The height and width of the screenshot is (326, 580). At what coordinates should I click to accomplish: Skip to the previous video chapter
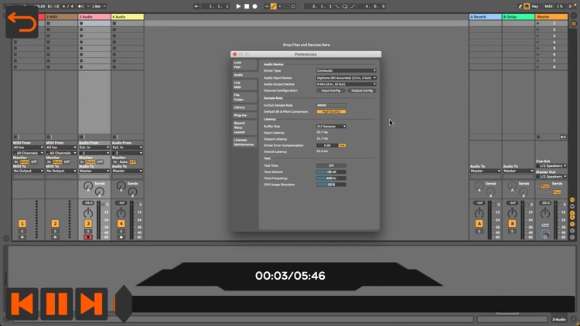point(22,304)
